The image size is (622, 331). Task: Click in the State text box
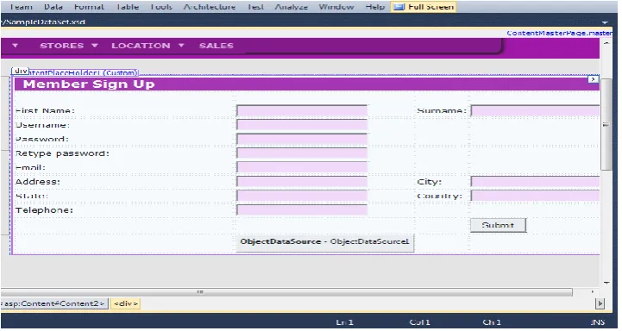[x=302, y=196]
